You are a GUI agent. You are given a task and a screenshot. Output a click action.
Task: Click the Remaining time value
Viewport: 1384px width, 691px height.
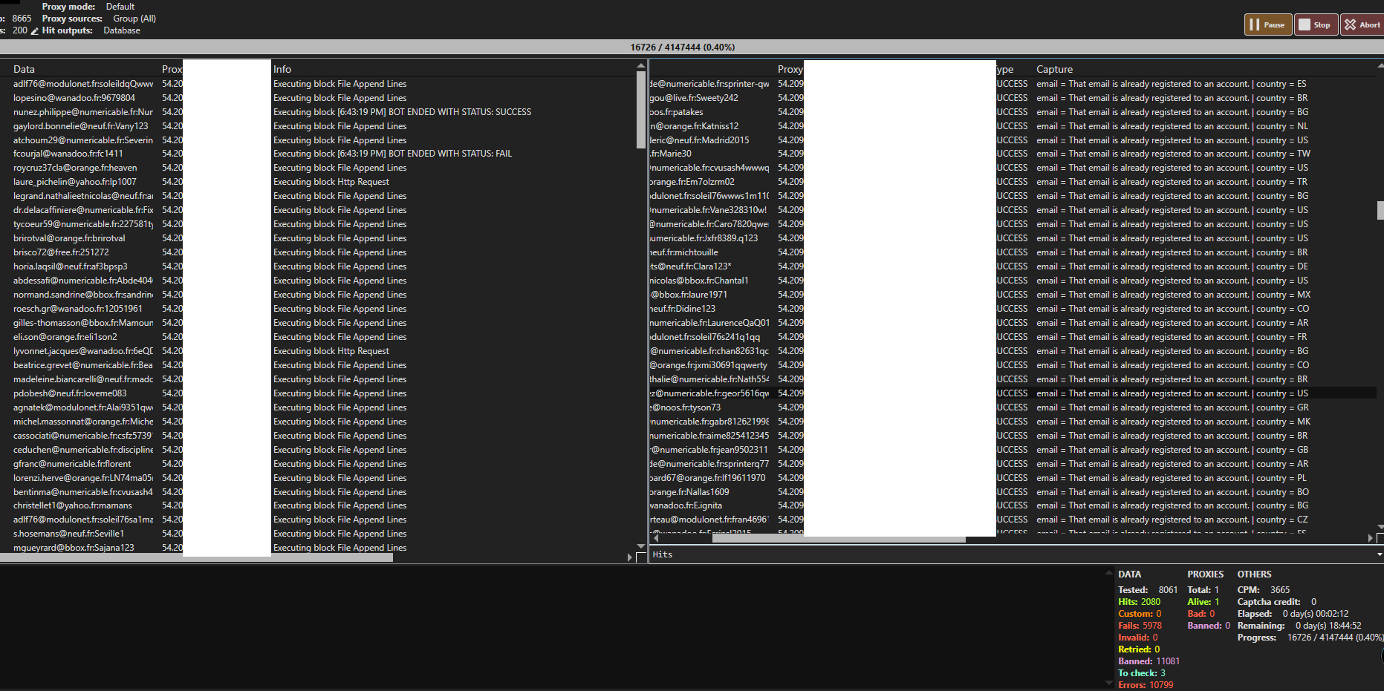pyautogui.click(x=1328, y=626)
